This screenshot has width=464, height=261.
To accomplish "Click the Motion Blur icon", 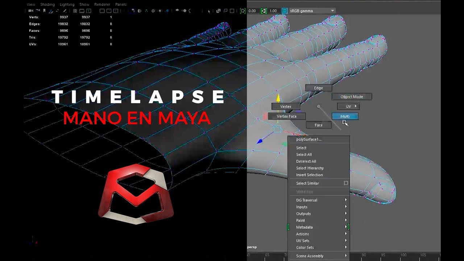I will point(185,11).
